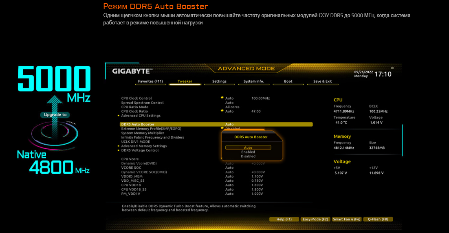This screenshot has height=233, width=449.
Task: Select the CPU VDD18_S5 row label
Action: [134, 189]
